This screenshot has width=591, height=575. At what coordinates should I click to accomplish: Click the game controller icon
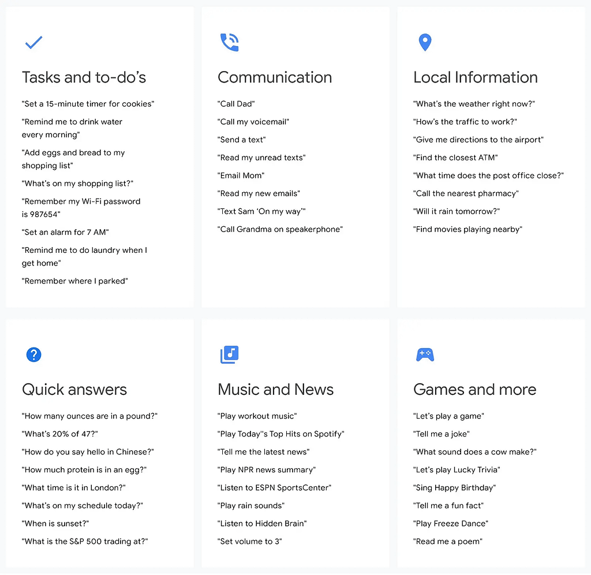[425, 354]
